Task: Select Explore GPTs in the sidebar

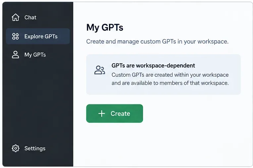Action: click(38, 36)
